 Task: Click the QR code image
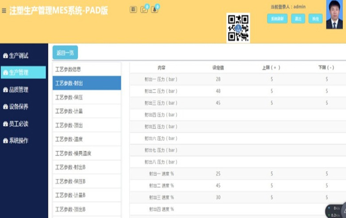pos(238,28)
